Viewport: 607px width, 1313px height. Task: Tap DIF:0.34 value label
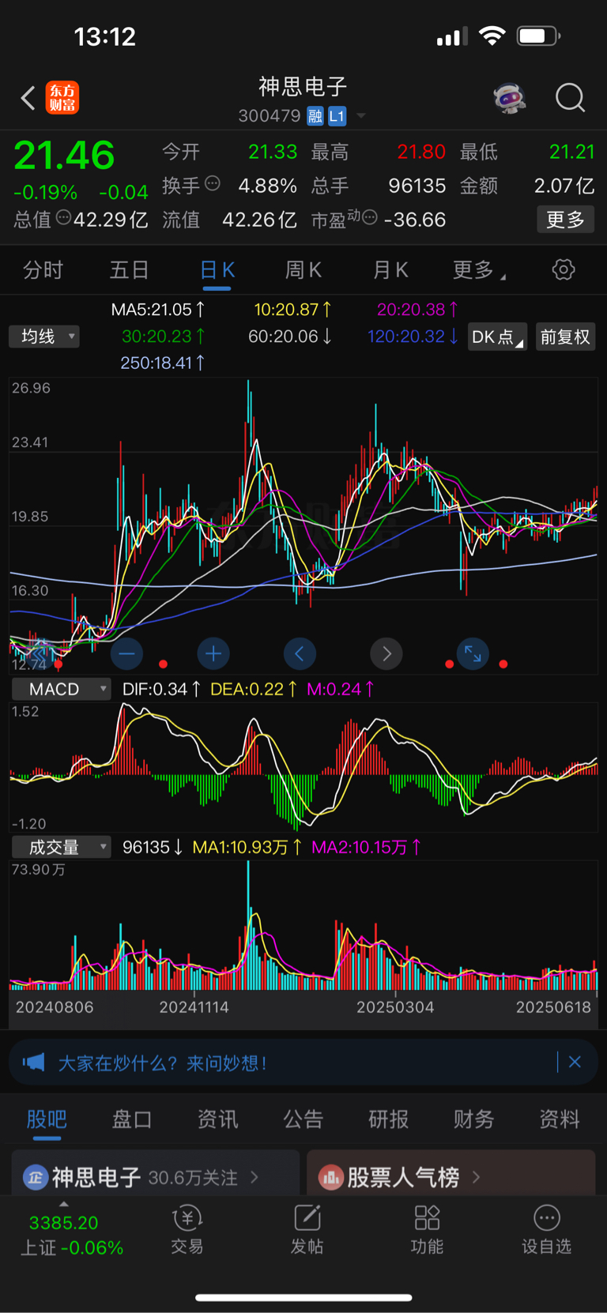161,689
